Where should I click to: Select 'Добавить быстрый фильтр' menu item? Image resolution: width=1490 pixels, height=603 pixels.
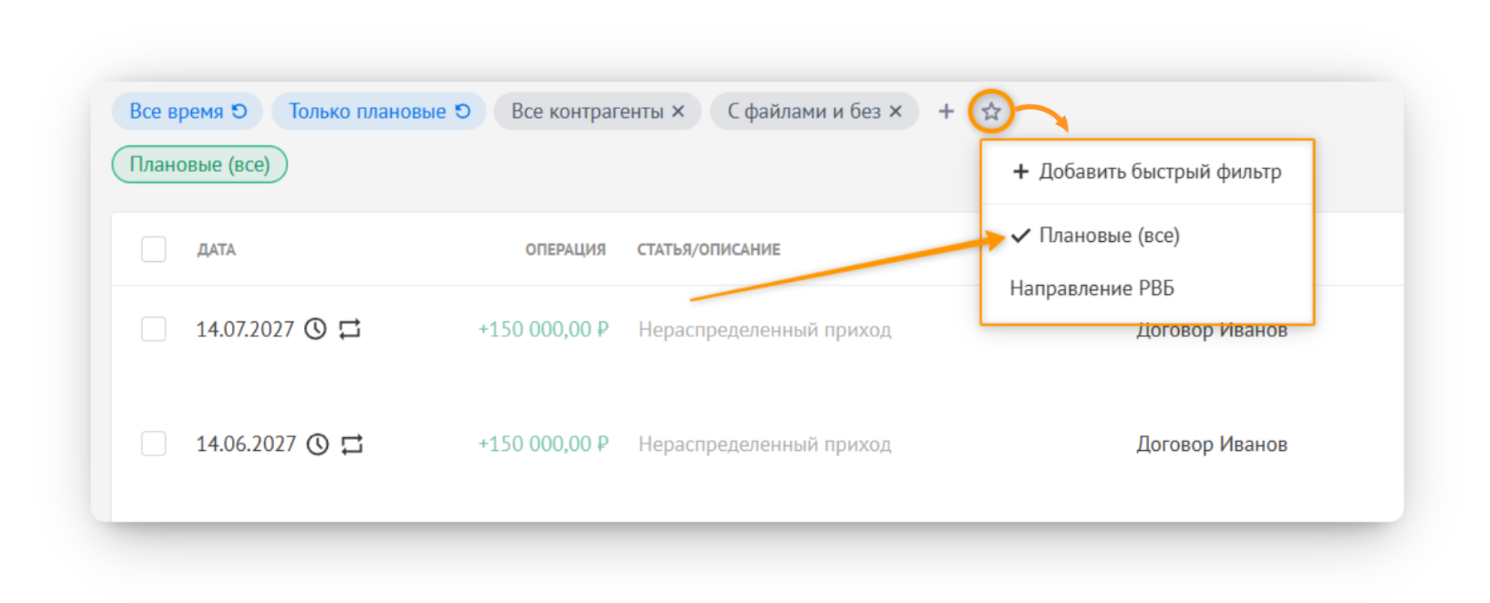click(1147, 171)
